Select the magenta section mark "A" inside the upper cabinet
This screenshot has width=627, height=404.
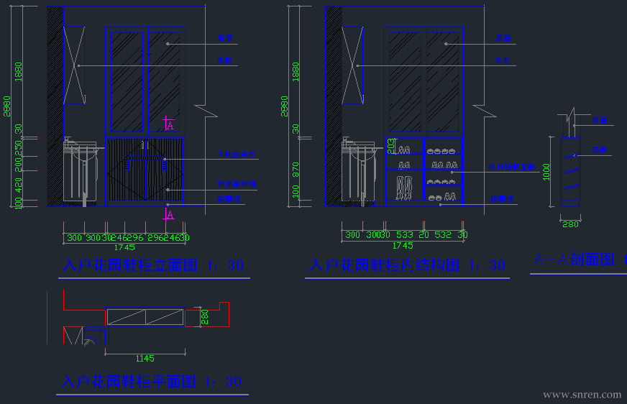pos(169,124)
